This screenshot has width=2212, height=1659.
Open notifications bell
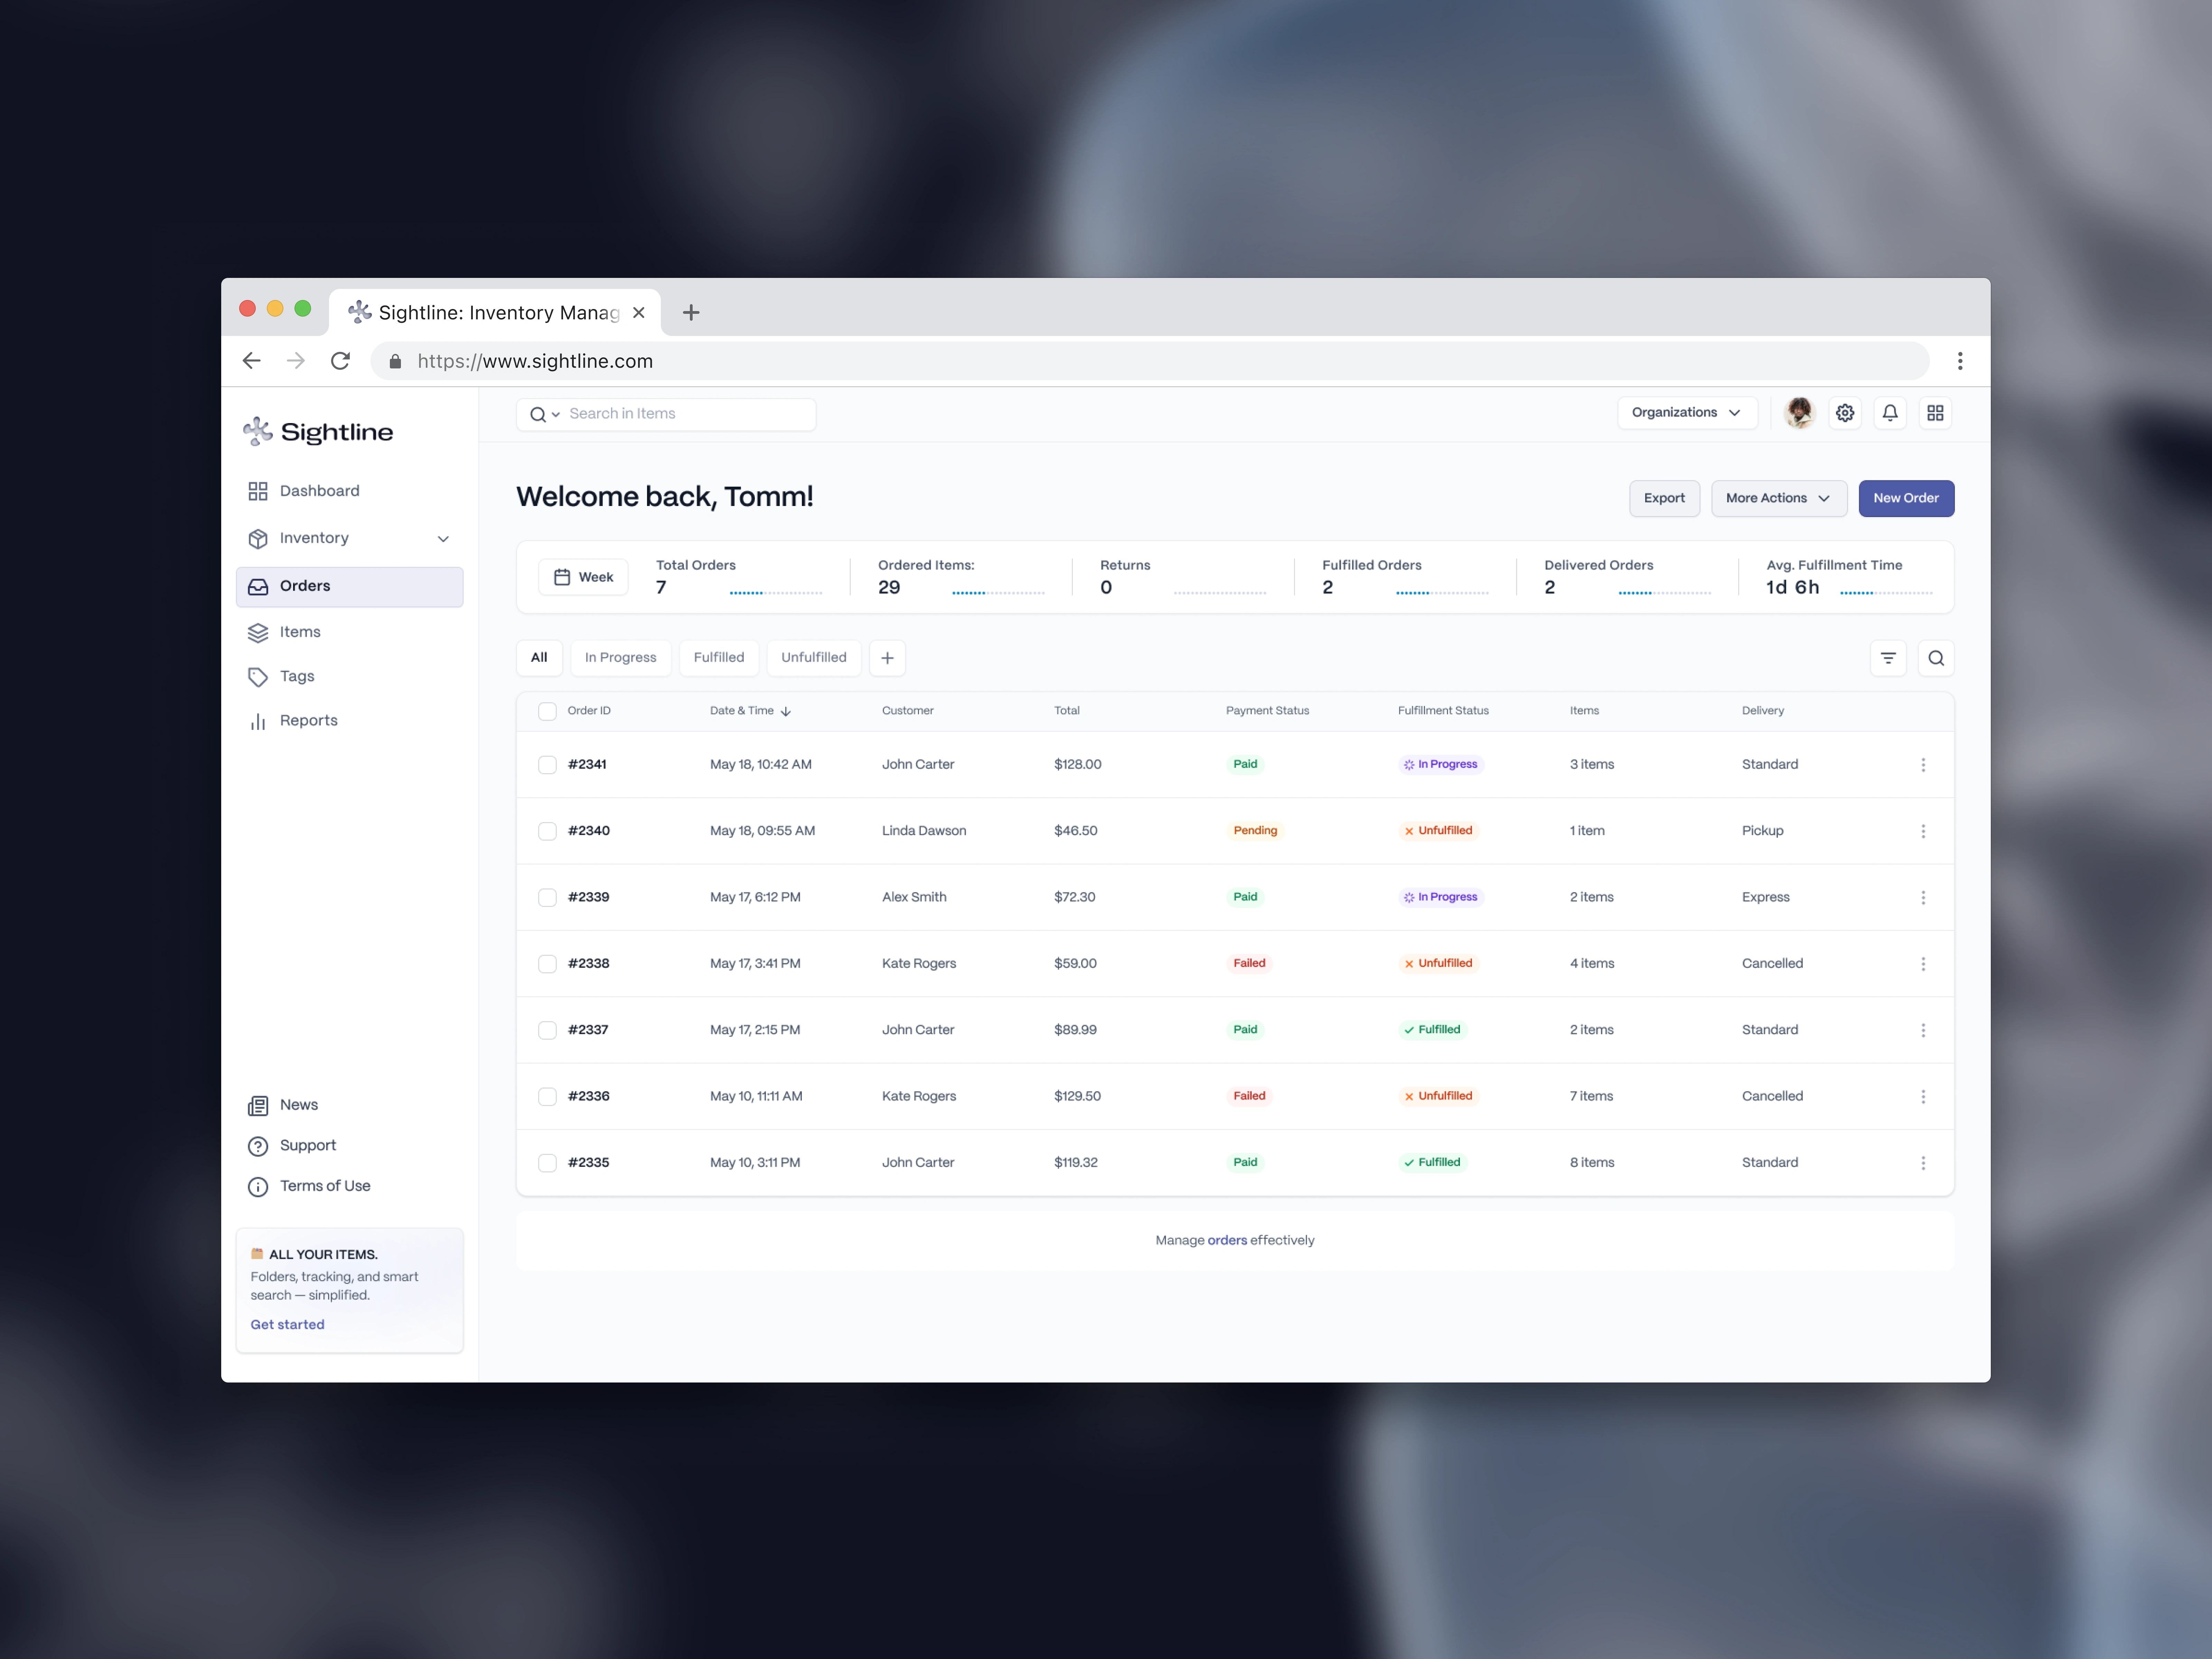tap(1890, 413)
